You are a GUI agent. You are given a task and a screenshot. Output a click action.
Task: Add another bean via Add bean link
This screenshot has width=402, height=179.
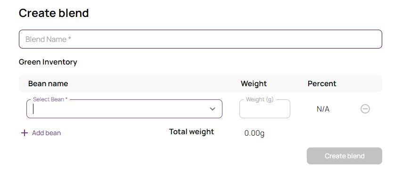[x=41, y=133]
